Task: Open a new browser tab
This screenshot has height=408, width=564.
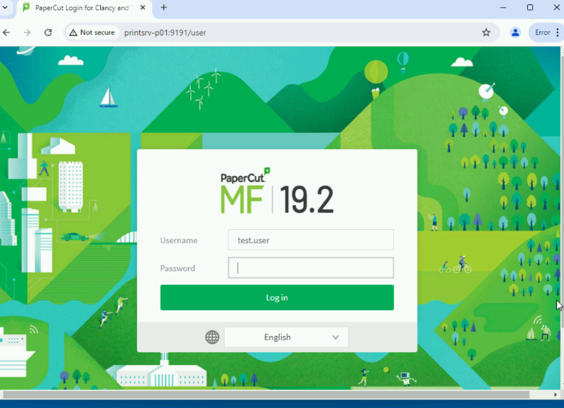Action: pyautogui.click(x=164, y=8)
